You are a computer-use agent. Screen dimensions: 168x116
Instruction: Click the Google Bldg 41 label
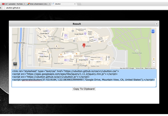(x=45, y=33)
